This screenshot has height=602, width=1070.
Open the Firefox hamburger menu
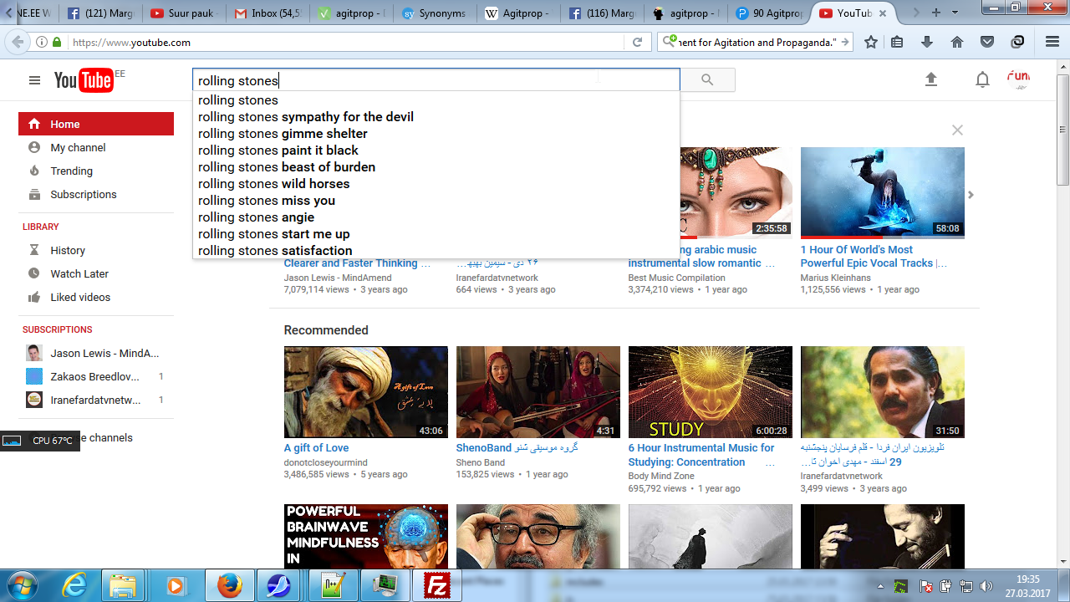pos(1052,42)
